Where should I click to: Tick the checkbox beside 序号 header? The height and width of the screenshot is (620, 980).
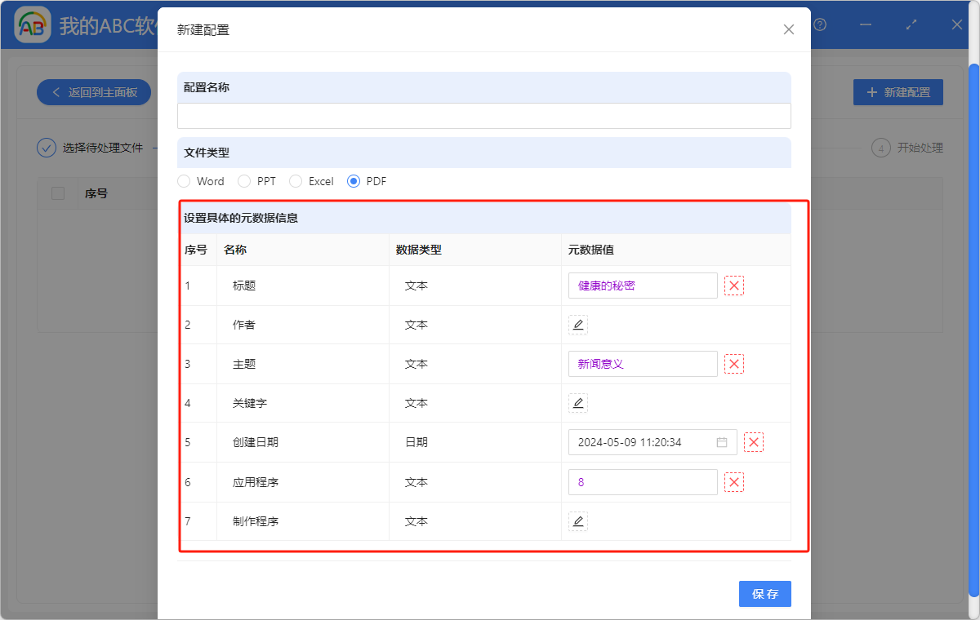(x=58, y=193)
